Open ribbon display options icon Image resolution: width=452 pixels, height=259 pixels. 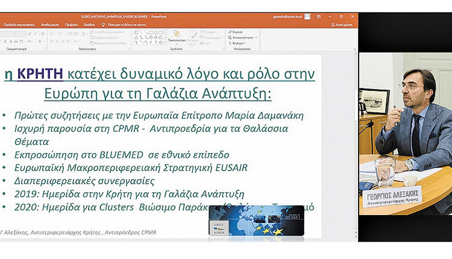coord(319,17)
